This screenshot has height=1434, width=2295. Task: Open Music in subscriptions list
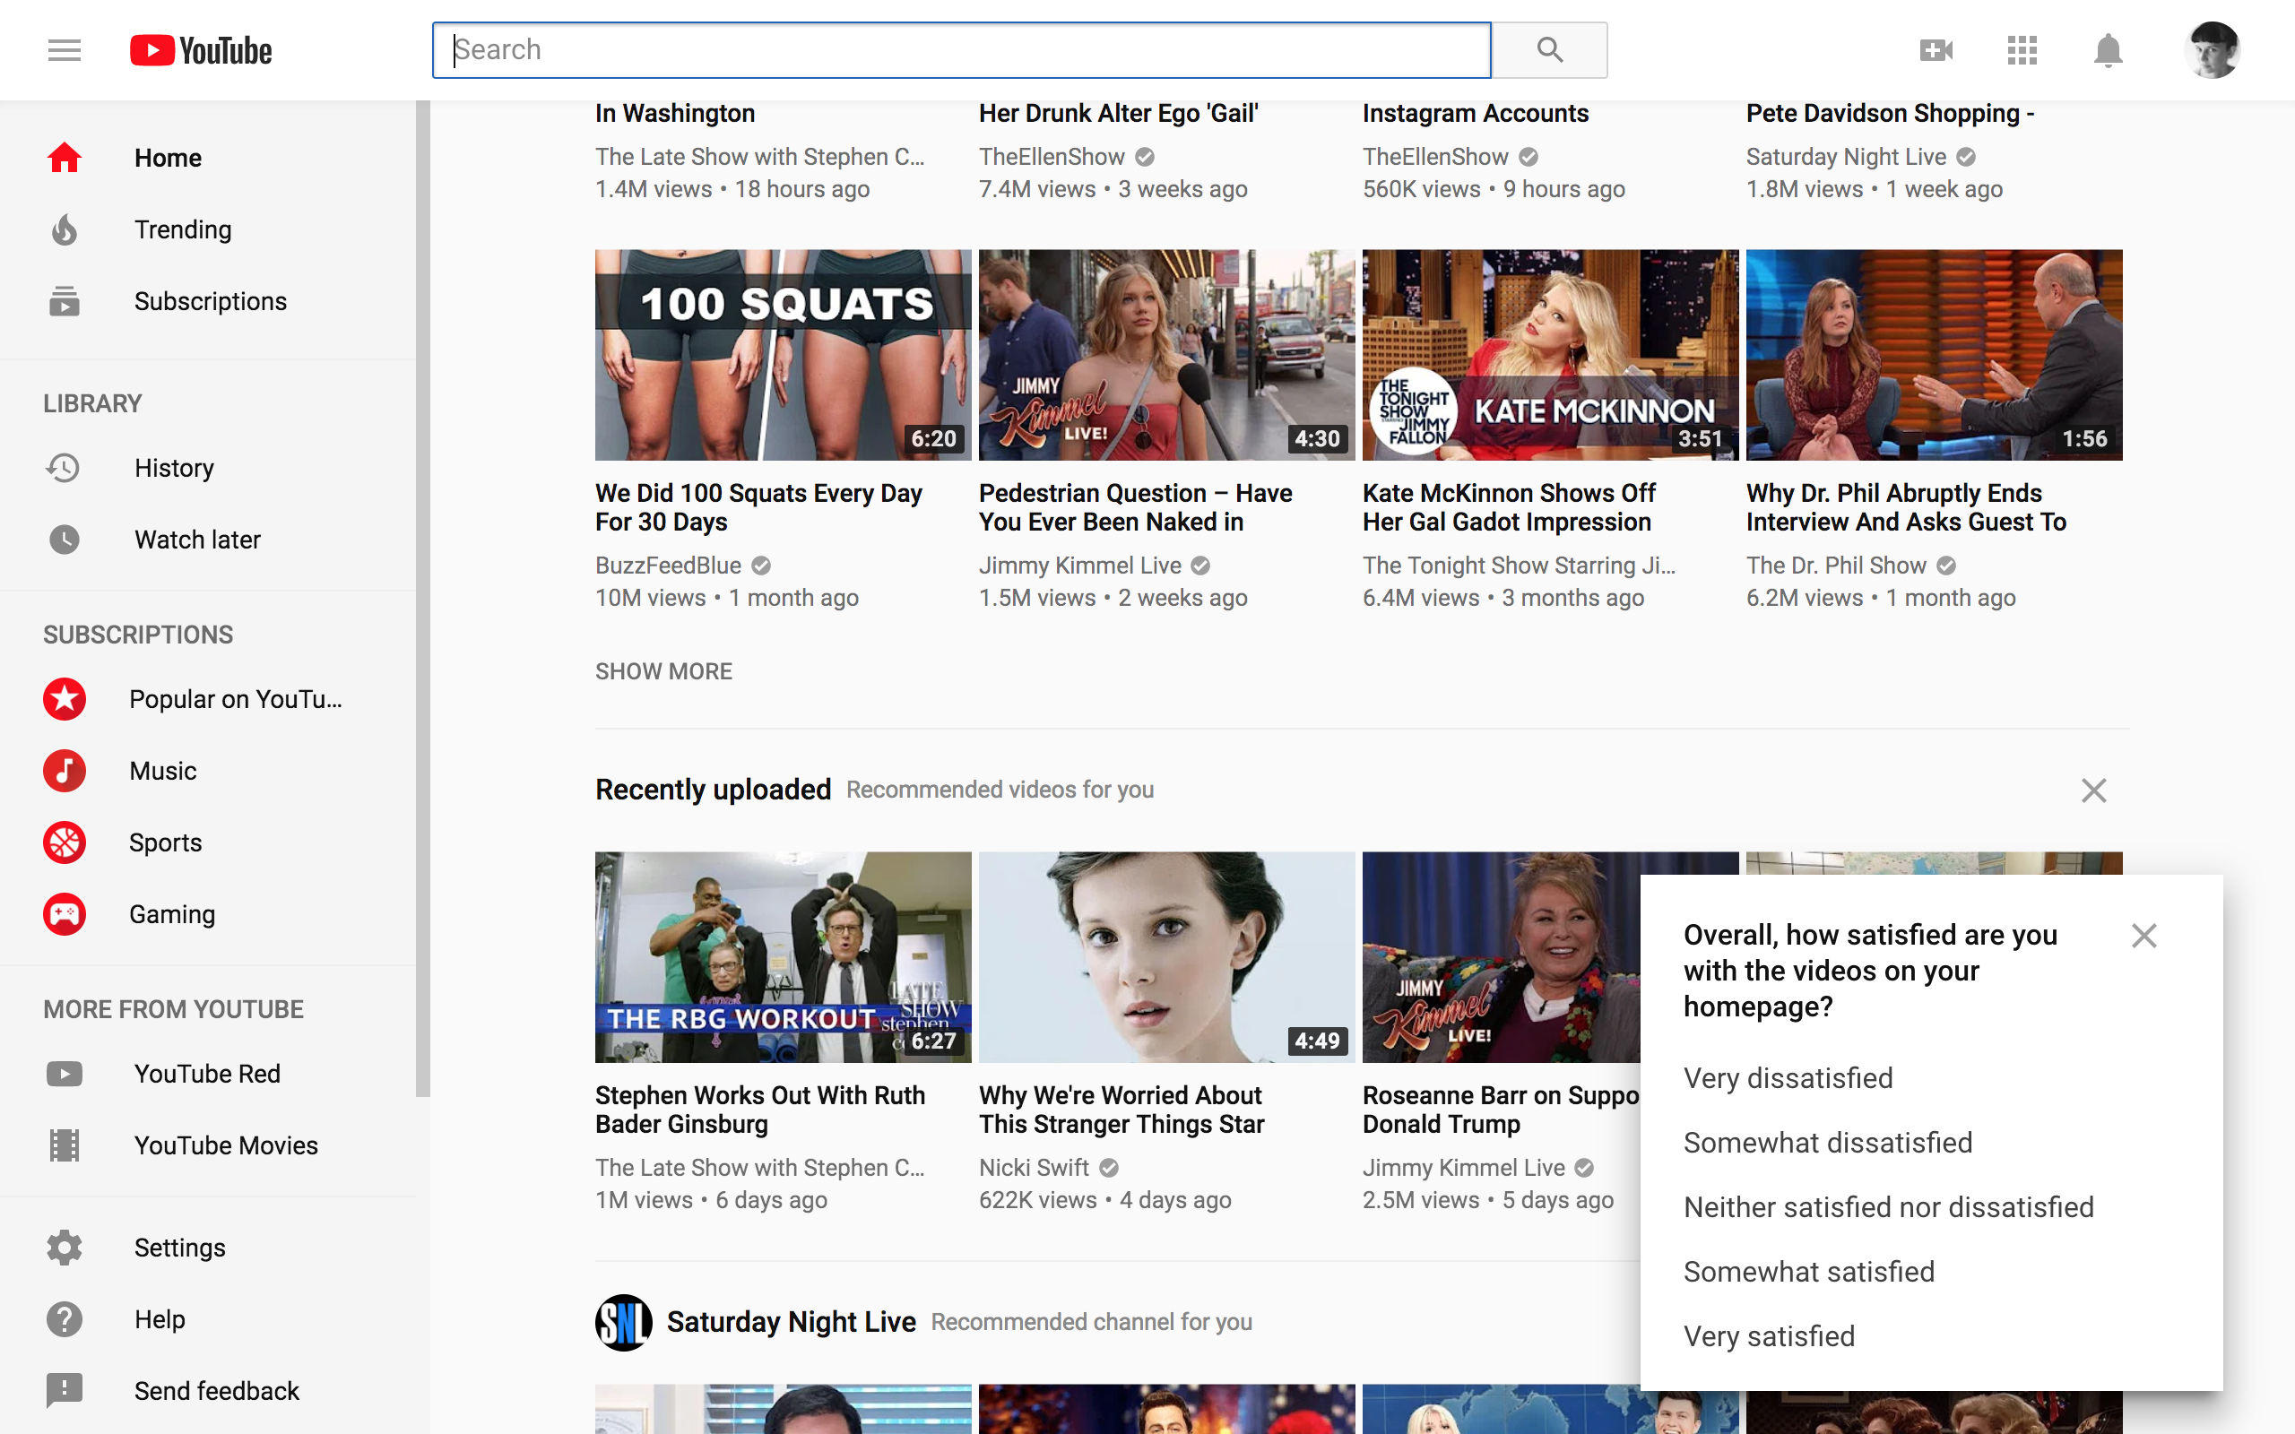coord(208,771)
